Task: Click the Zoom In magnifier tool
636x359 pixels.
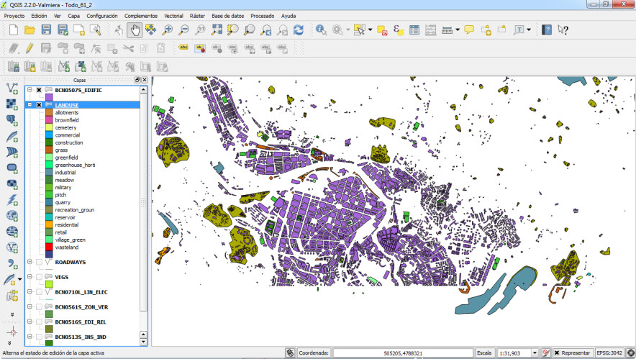Action: click(168, 29)
